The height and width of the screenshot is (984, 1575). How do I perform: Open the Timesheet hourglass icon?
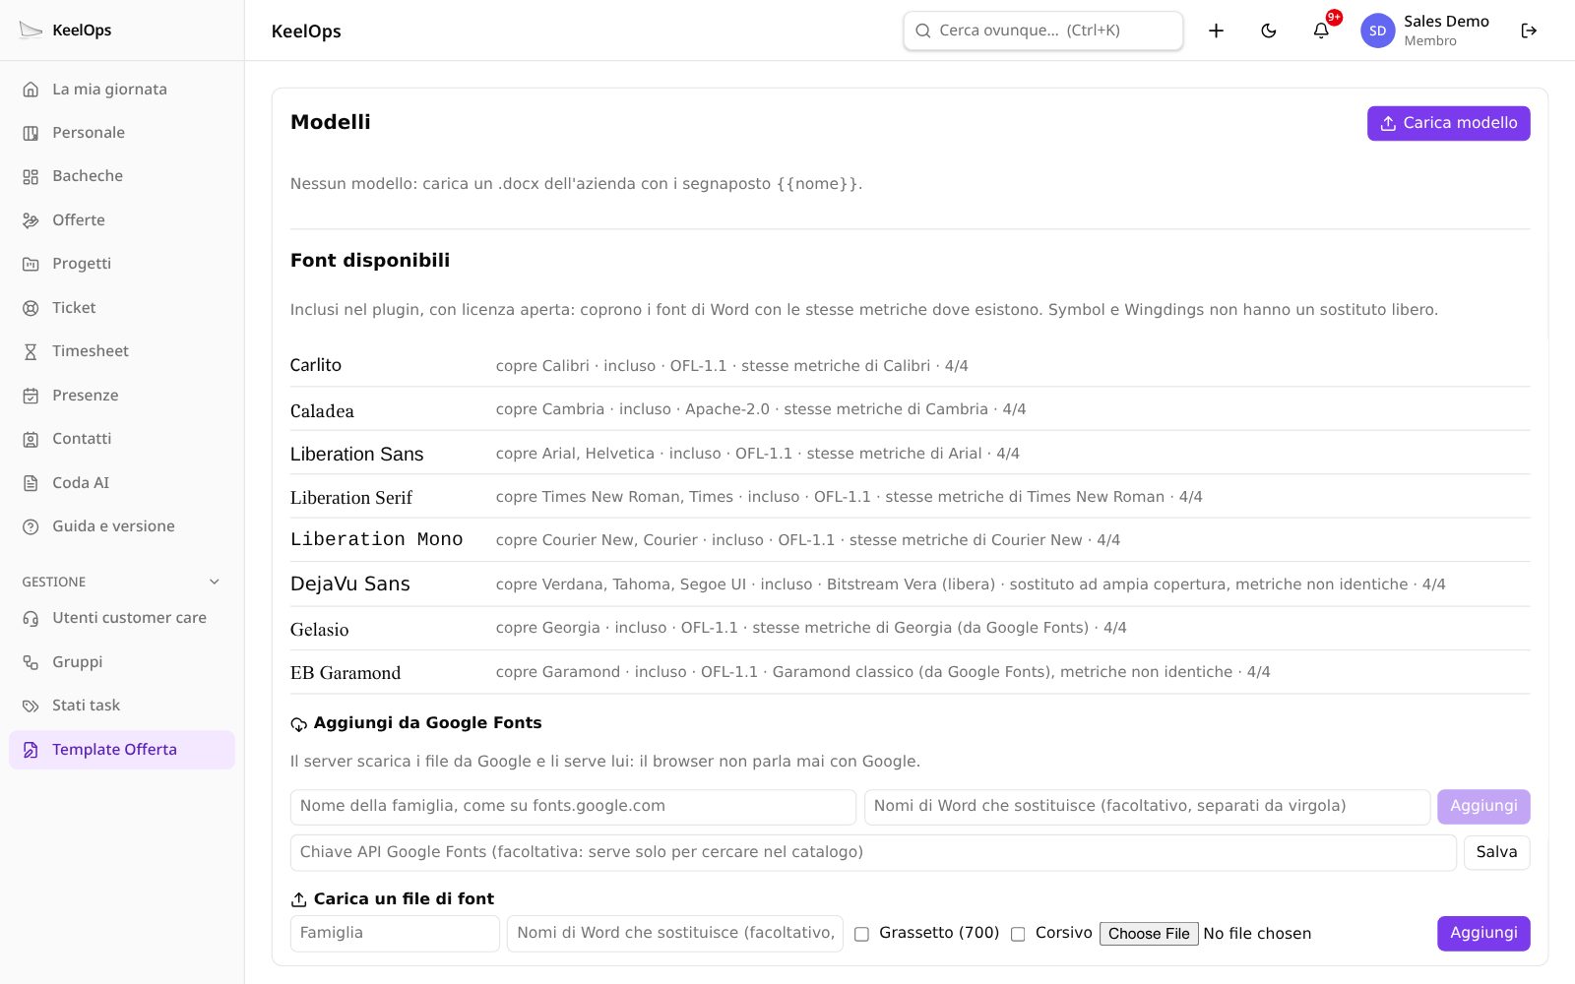coord(31,351)
